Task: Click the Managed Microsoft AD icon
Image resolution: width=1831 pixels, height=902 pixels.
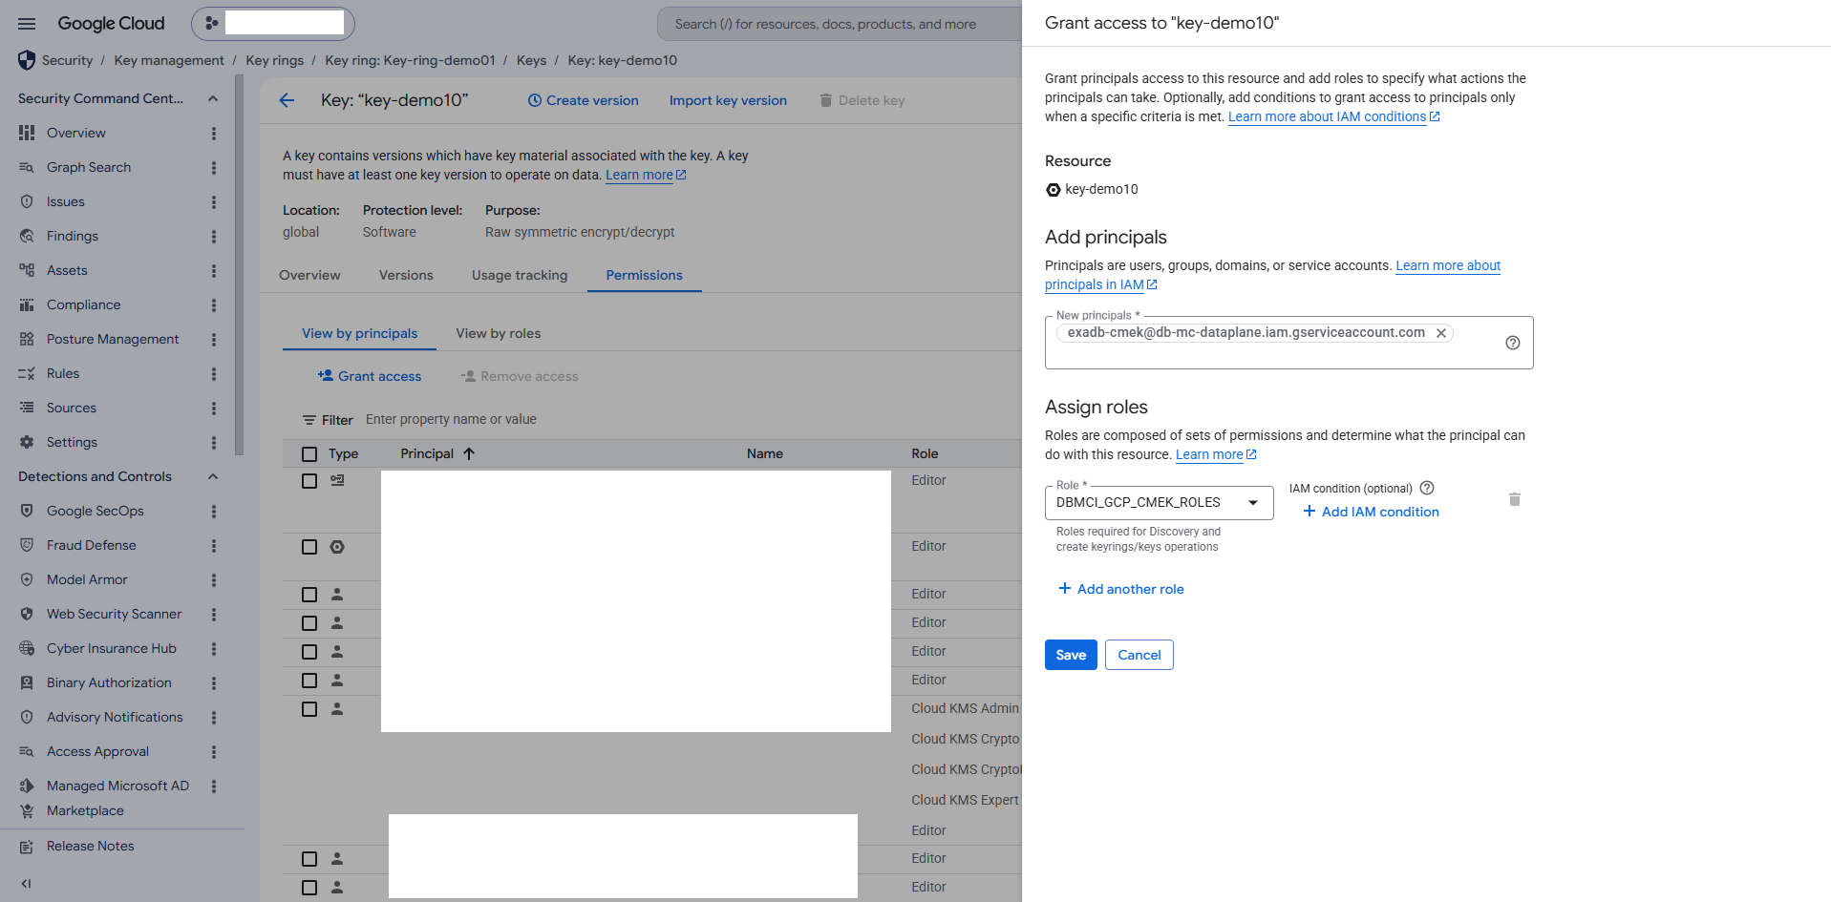Action: coord(27,786)
